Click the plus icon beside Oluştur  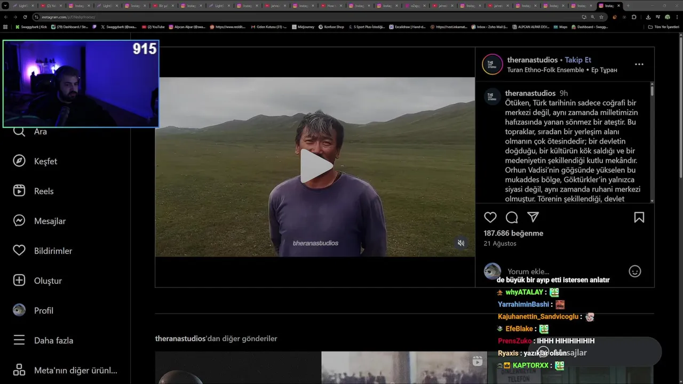click(19, 281)
